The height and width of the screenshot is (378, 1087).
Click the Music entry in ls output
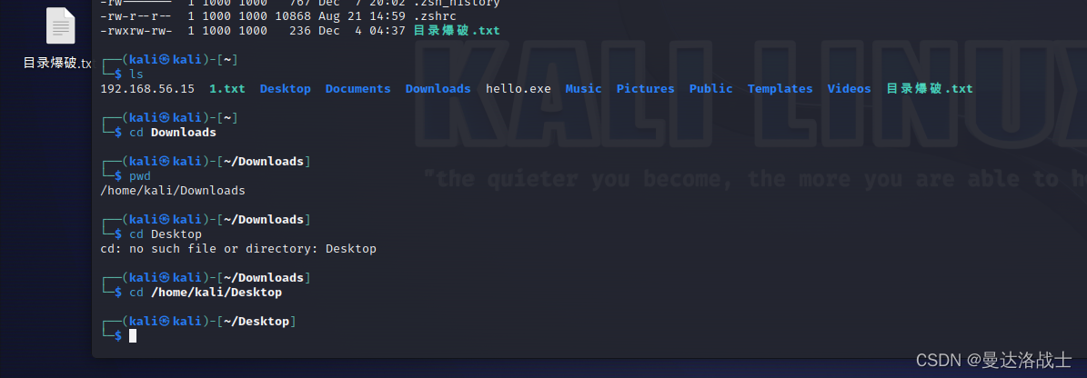coord(584,89)
